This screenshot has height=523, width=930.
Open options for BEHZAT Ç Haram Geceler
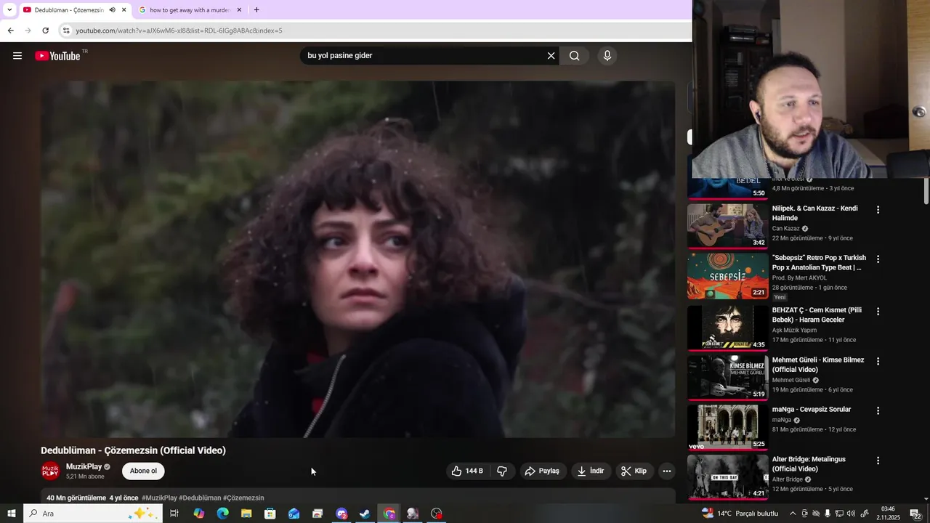pyautogui.click(x=878, y=312)
